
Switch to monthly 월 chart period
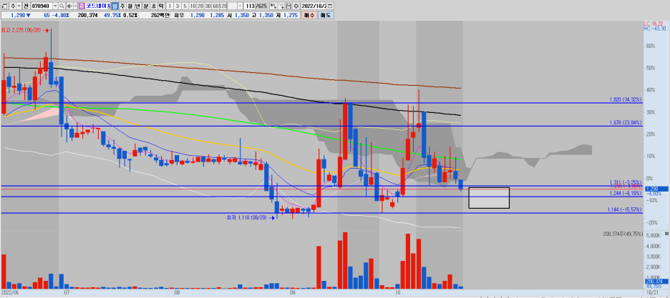coord(130,6)
